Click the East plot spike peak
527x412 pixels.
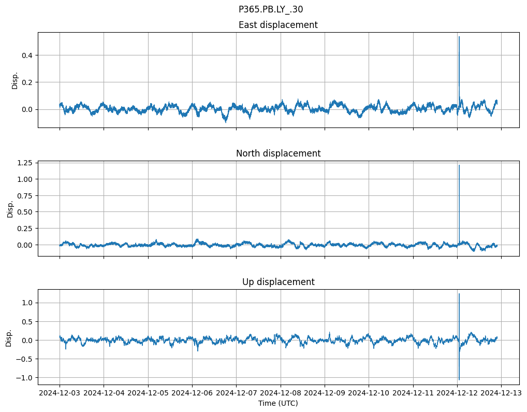click(459, 37)
